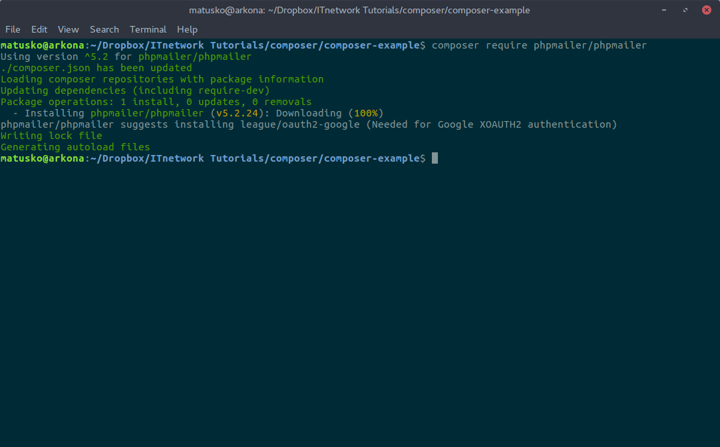This screenshot has height=447, width=720.
Task: Click the minimize window icon
Action: click(x=663, y=10)
